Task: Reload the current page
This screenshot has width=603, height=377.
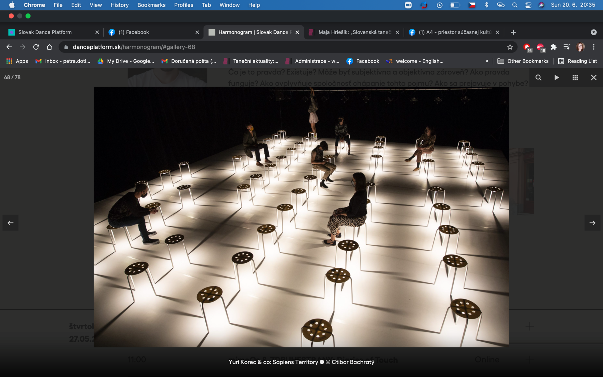Action: [36, 47]
